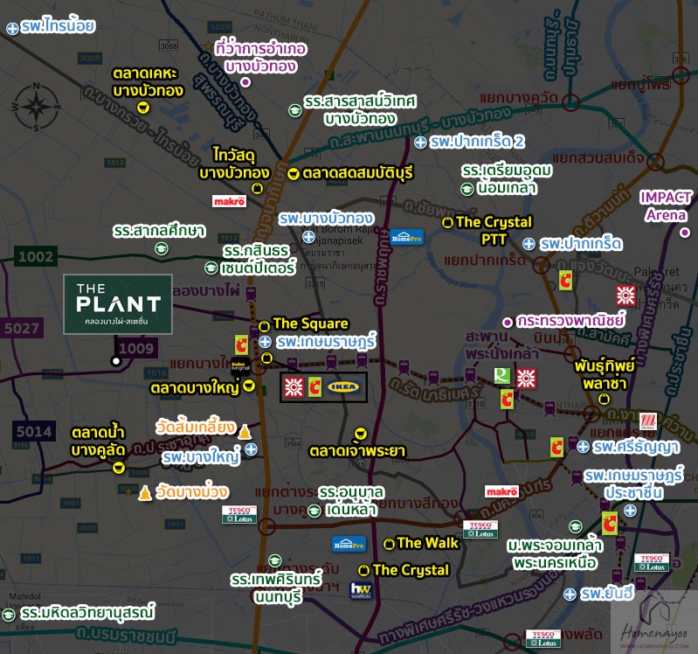The image size is (698, 654).
Task: Click the รพ.บางใหญ่ label
Action: click(201, 457)
